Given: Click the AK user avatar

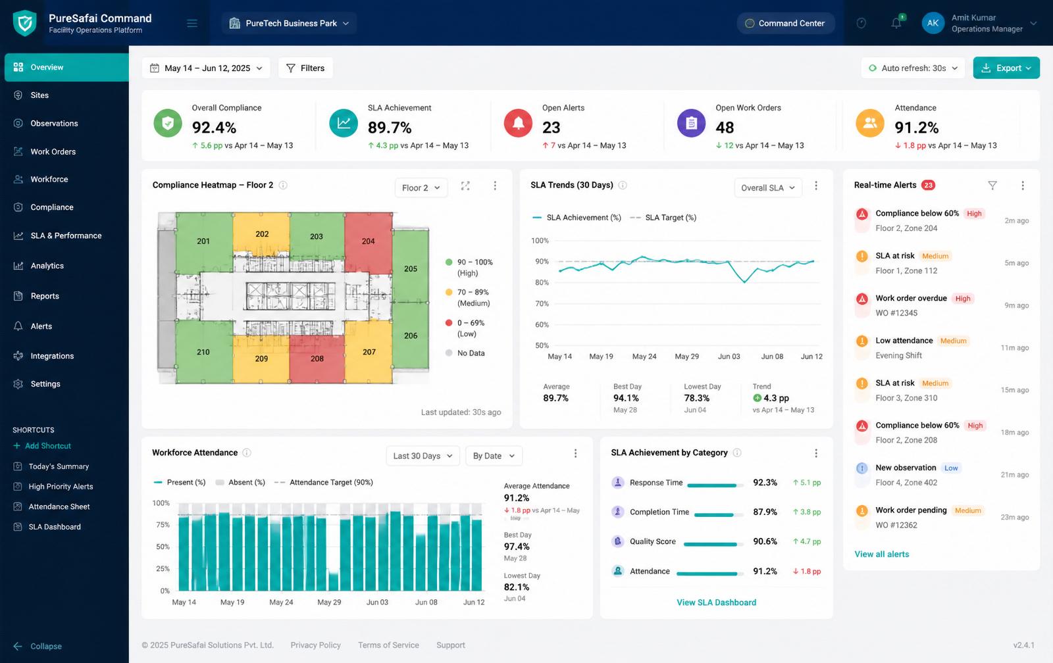Looking at the screenshot, I should [933, 23].
